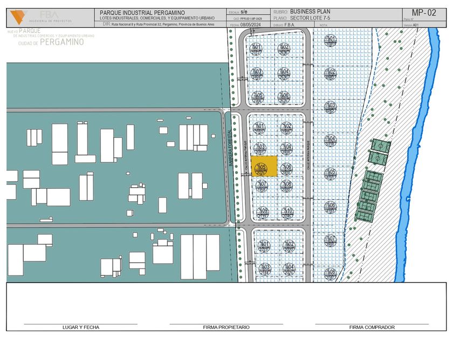
Task: Select the yellow highlighted lot 7-05
Action: (264, 166)
